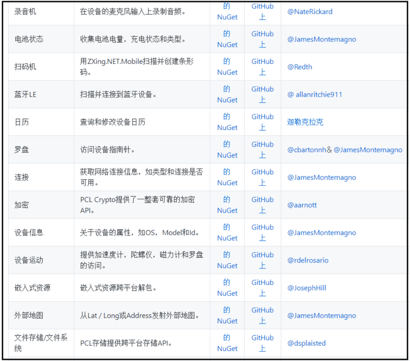Select the 日历 plugin name cell
410x361 pixels.
tap(41, 122)
